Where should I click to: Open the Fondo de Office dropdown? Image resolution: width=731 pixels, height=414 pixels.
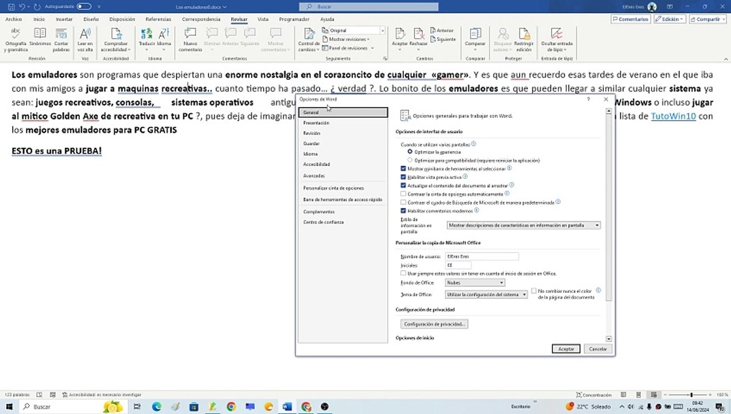pos(475,283)
